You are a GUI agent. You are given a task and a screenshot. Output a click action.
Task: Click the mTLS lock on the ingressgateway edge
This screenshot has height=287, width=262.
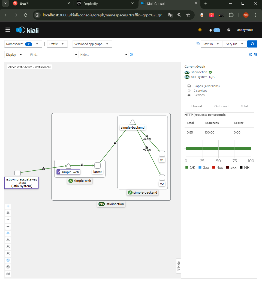43,168
